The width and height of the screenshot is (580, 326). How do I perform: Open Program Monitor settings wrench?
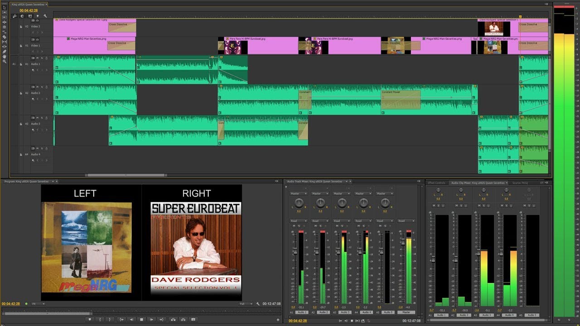click(258, 304)
